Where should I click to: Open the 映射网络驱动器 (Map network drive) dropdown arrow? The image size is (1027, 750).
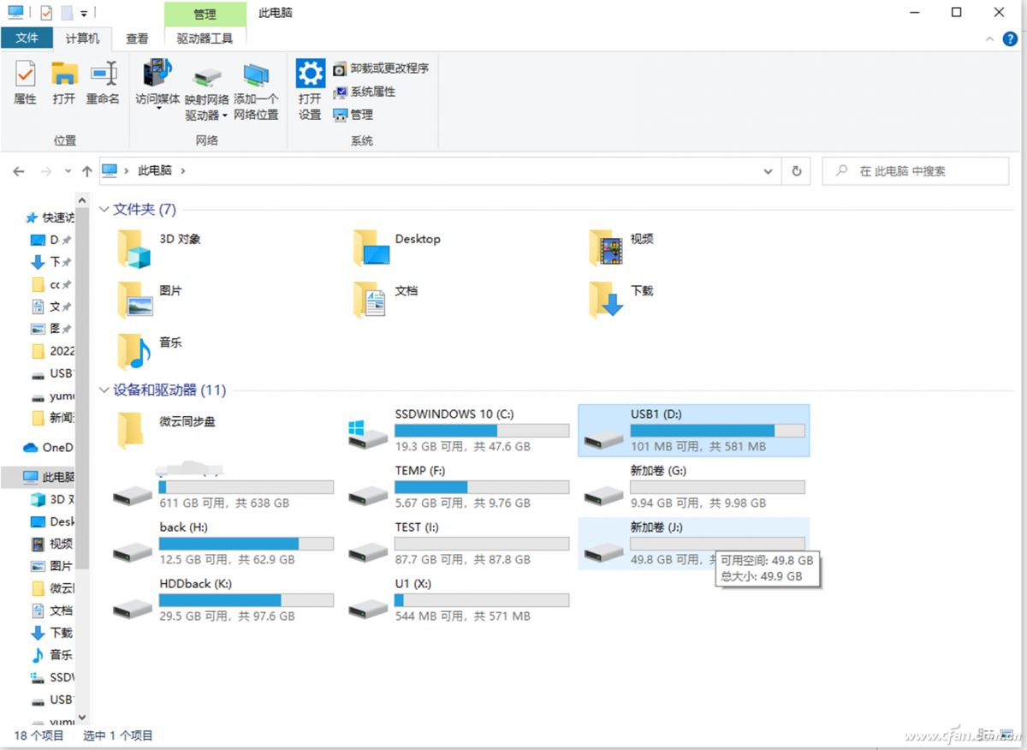pyautogui.click(x=225, y=116)
